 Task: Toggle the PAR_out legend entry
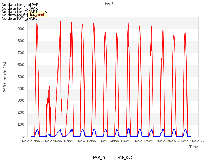tap(121, 157)
